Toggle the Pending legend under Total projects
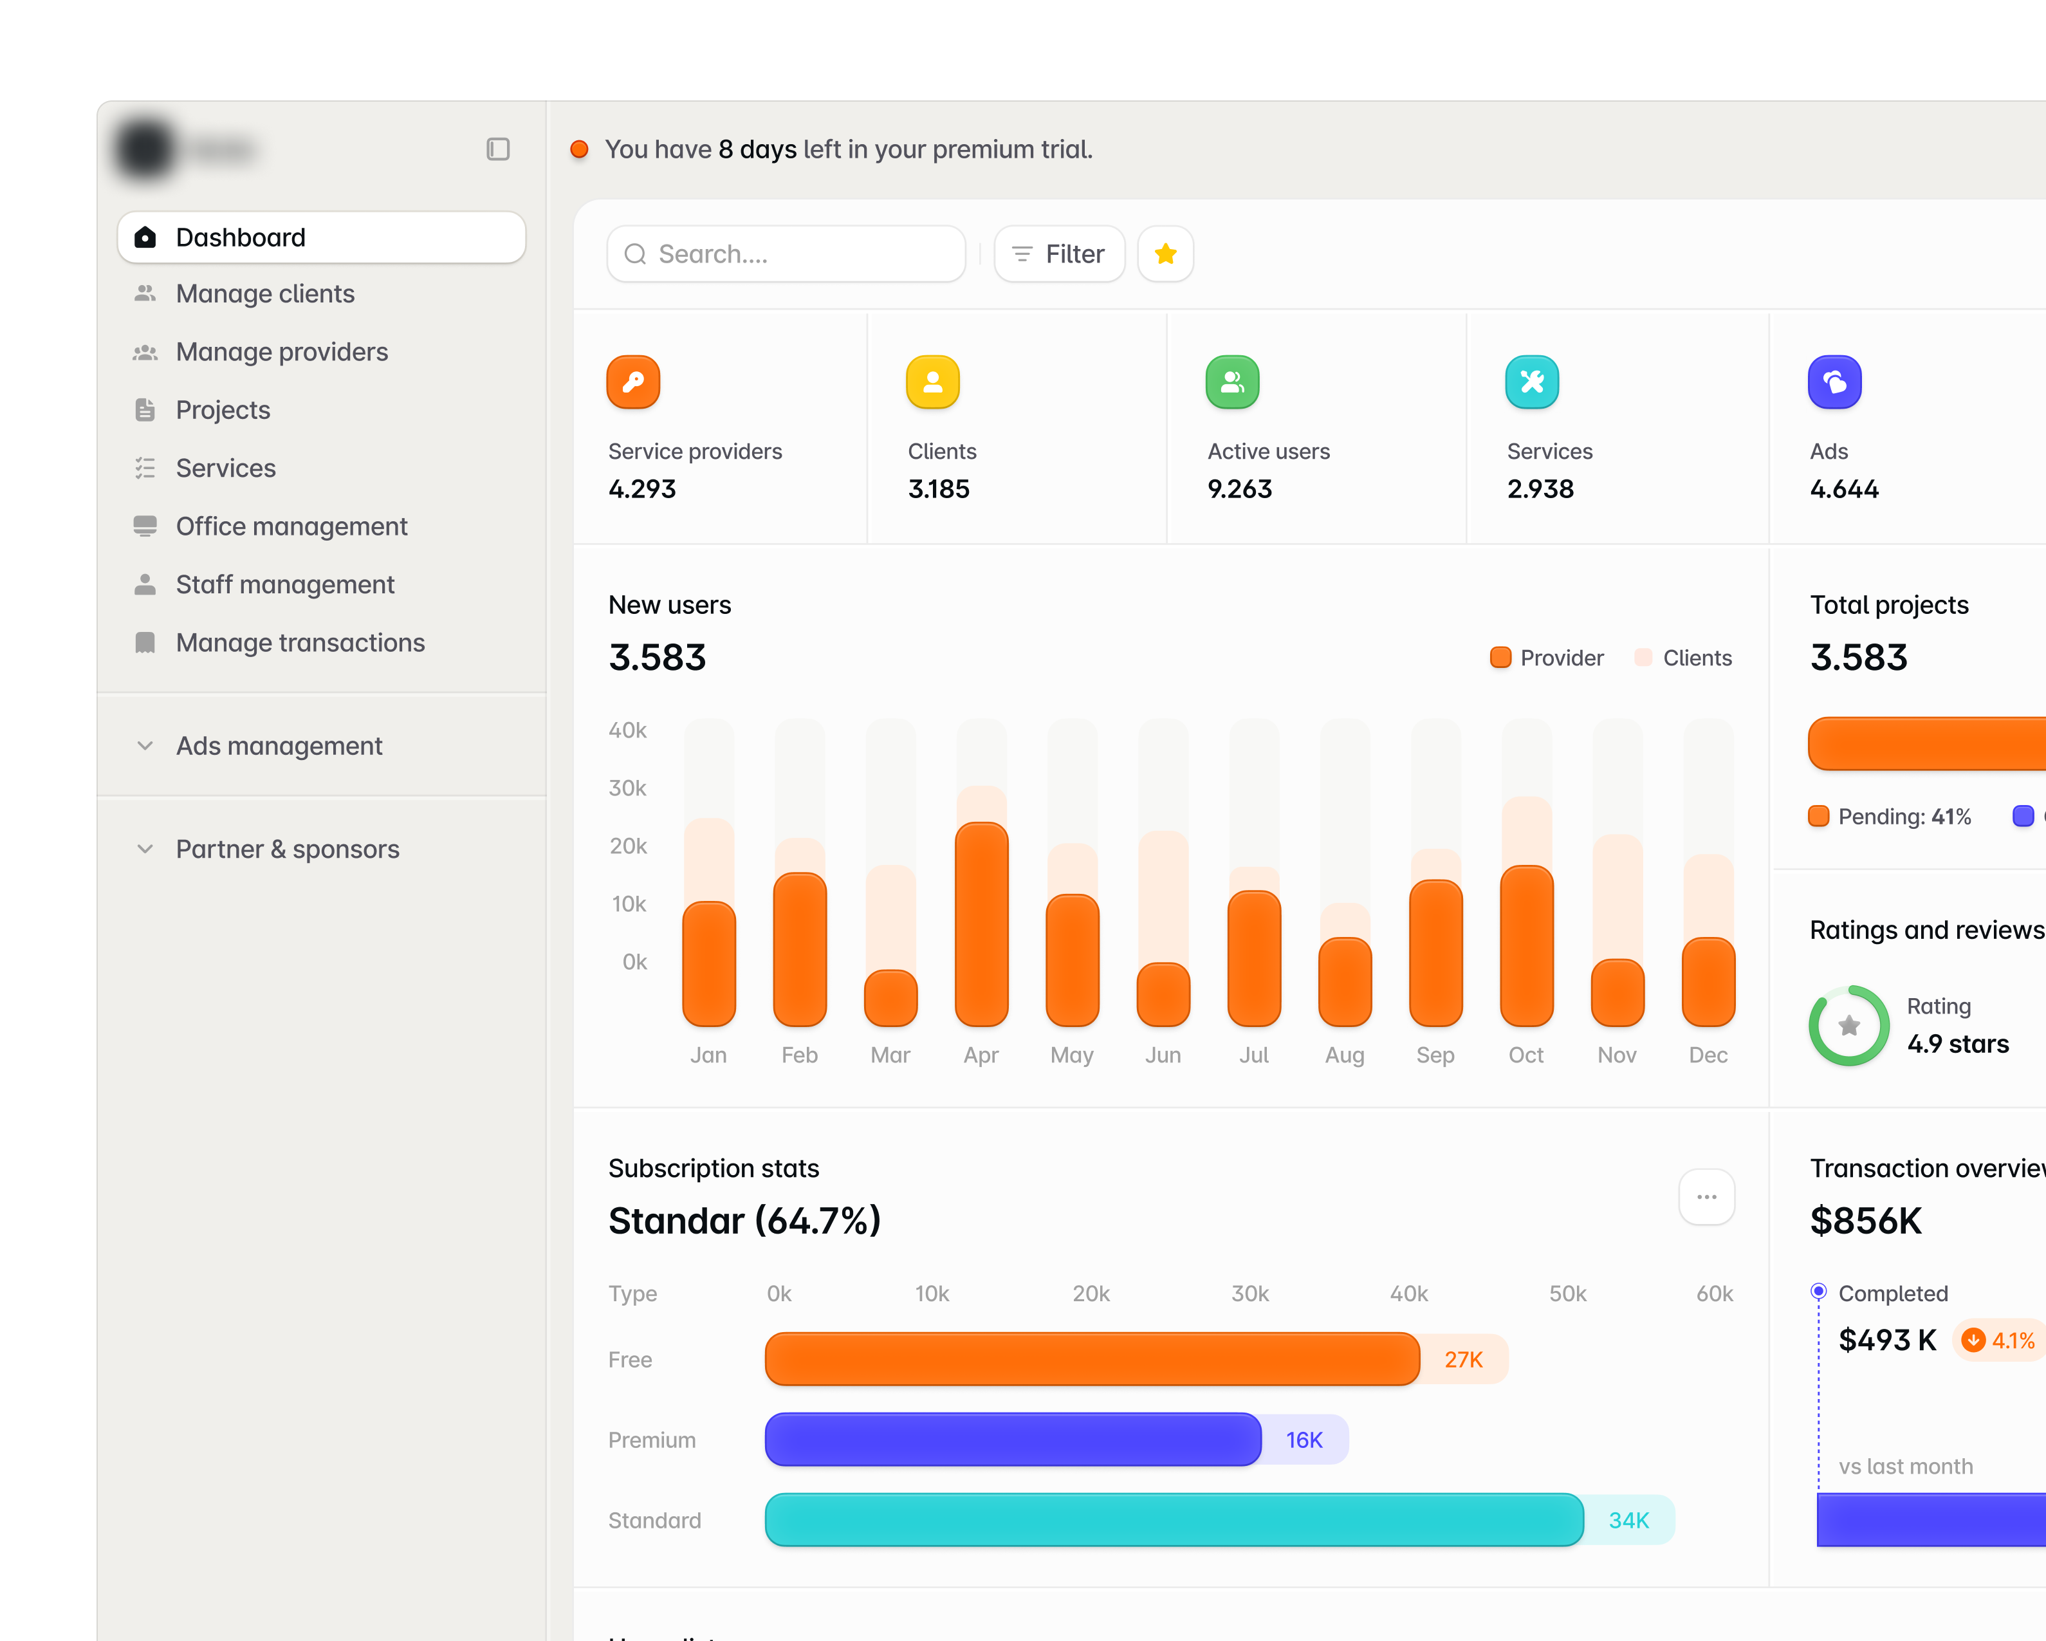The width and height of the screenshot is (2046, 1641). (1890, 816)
